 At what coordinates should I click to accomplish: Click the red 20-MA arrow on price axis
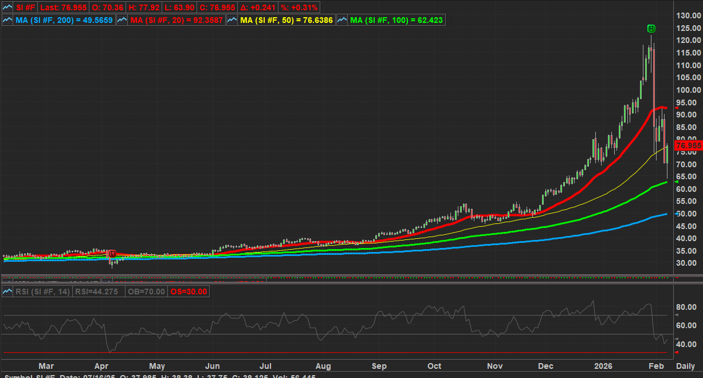(x=677, y=108)
